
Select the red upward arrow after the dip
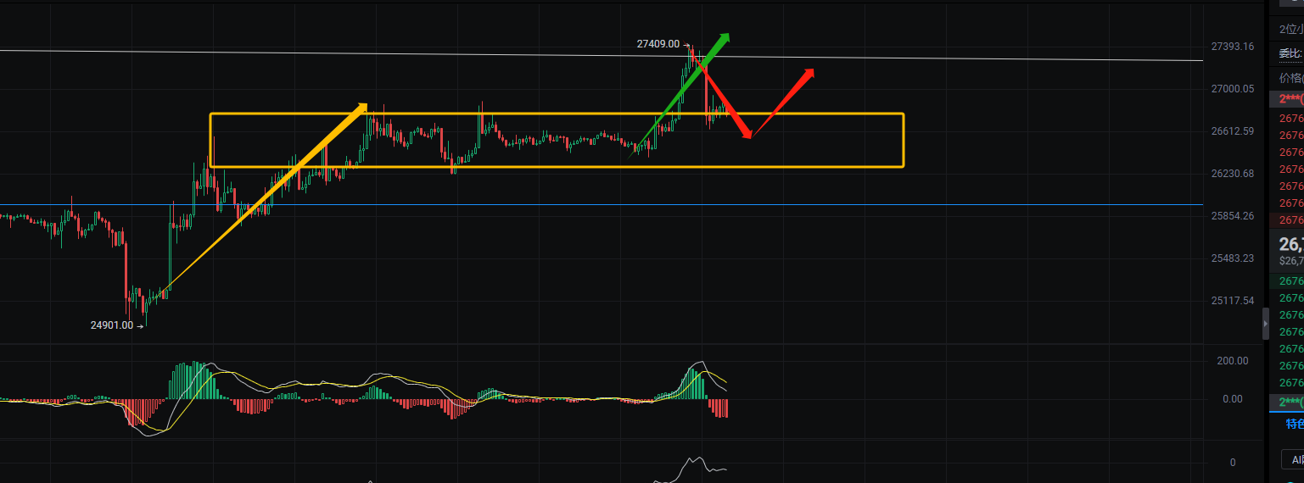point(783,103)
